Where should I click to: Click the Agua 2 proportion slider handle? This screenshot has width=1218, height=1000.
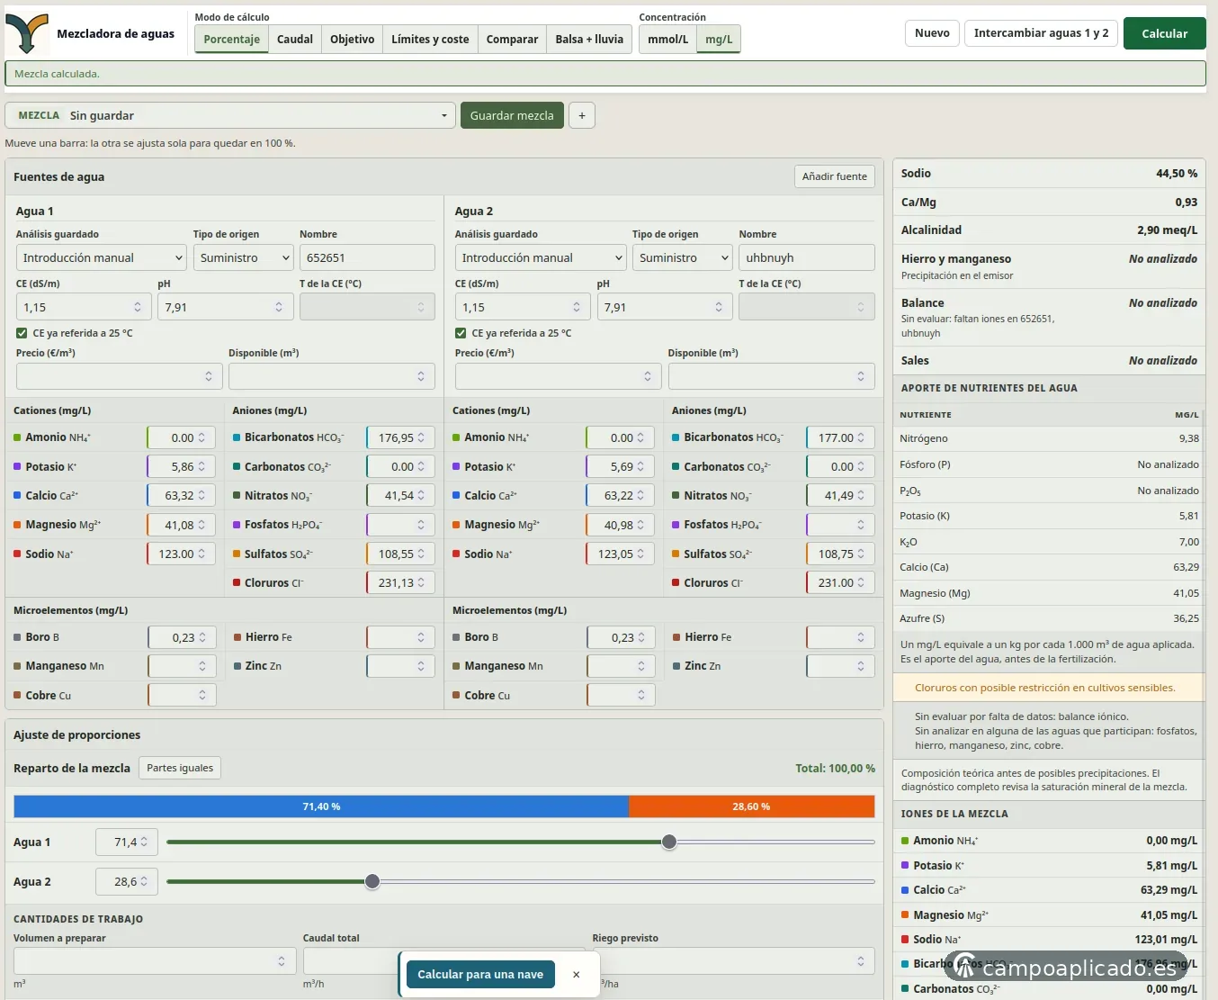click(372, 881)
